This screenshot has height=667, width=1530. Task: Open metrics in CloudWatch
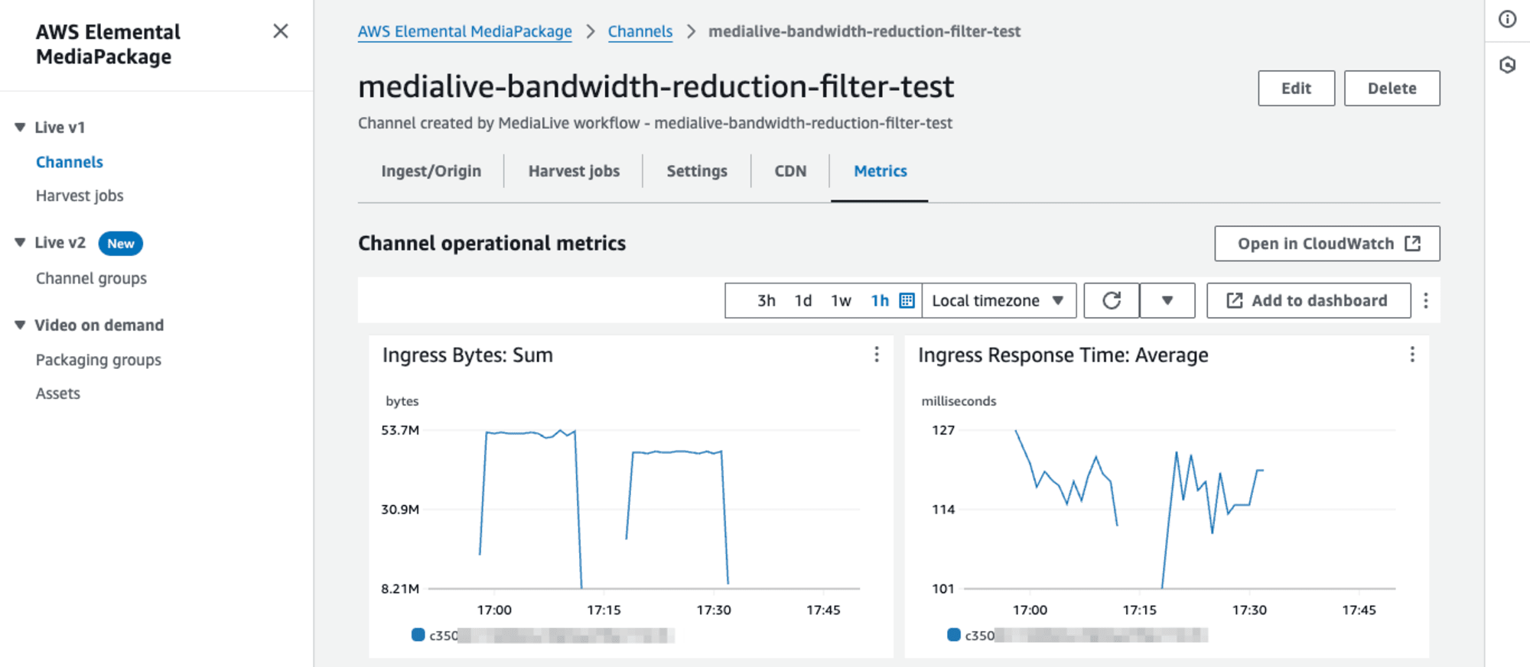click(x=1327, y=243)
